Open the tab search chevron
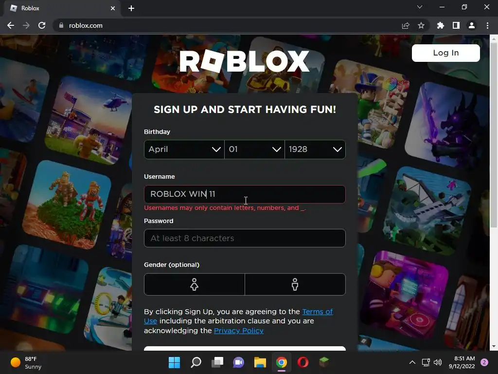The width and height of the screenshot is (498, 374). tap(420, 7)
